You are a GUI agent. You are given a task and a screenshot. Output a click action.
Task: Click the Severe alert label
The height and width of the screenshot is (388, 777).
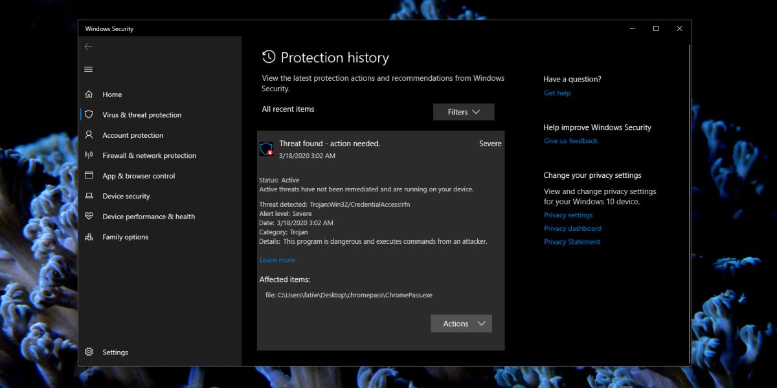click(x=490, y=144)
